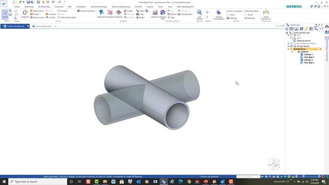This screenshot has width=329, height=185.
Task: Collapse the Features tree node
Action: point(293,51)
